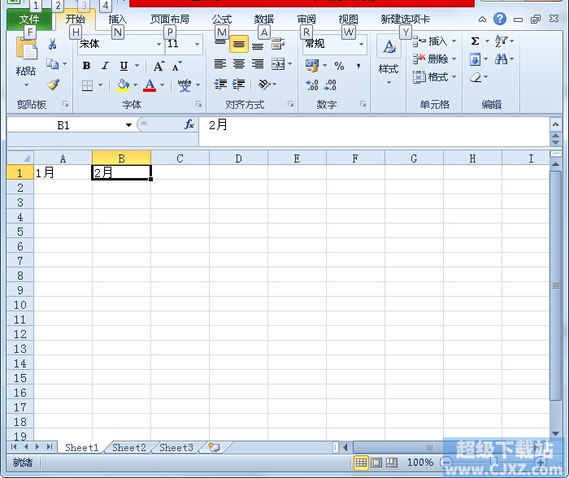Increase indent in cell
Viewport: 569px width, 478px height.
pos(238,85)
